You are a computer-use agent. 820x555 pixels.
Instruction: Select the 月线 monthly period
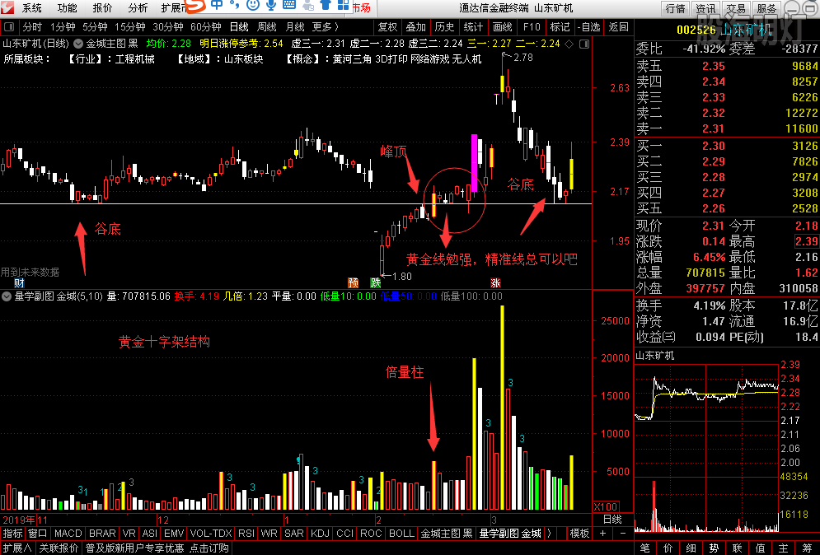click(295, 26)
